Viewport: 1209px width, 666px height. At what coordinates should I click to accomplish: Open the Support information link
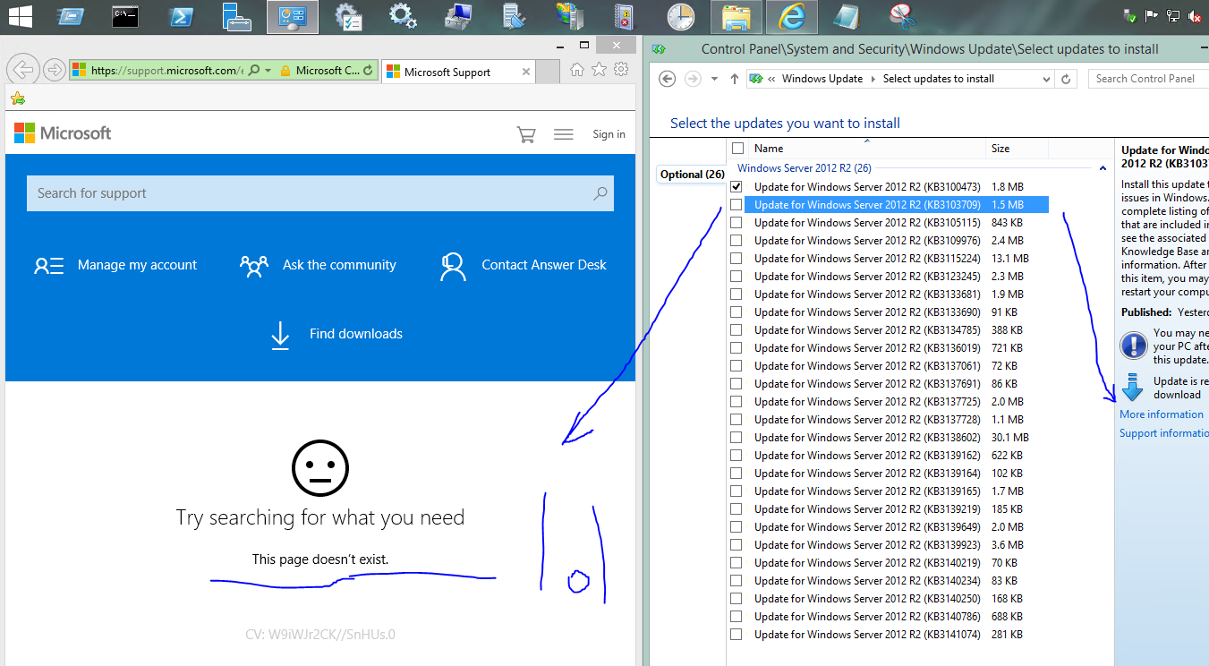(x=1163, y=433)
